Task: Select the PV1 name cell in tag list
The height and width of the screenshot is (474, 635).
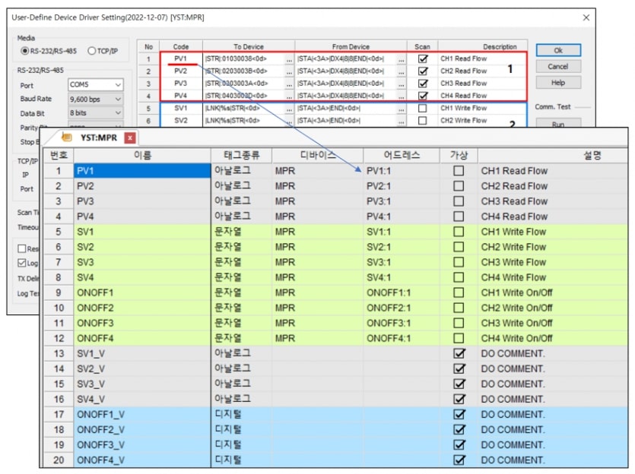Action: (x=142, y=171)
